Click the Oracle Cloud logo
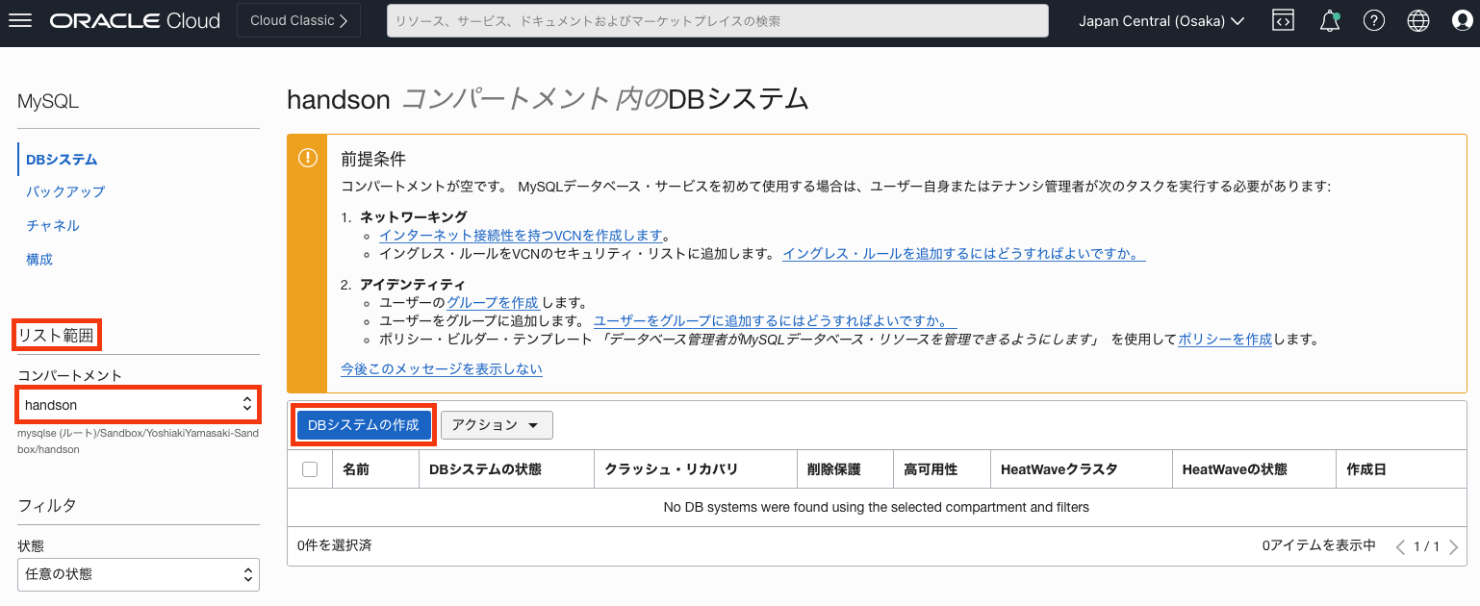1480x606 pixels. [136, 21]
